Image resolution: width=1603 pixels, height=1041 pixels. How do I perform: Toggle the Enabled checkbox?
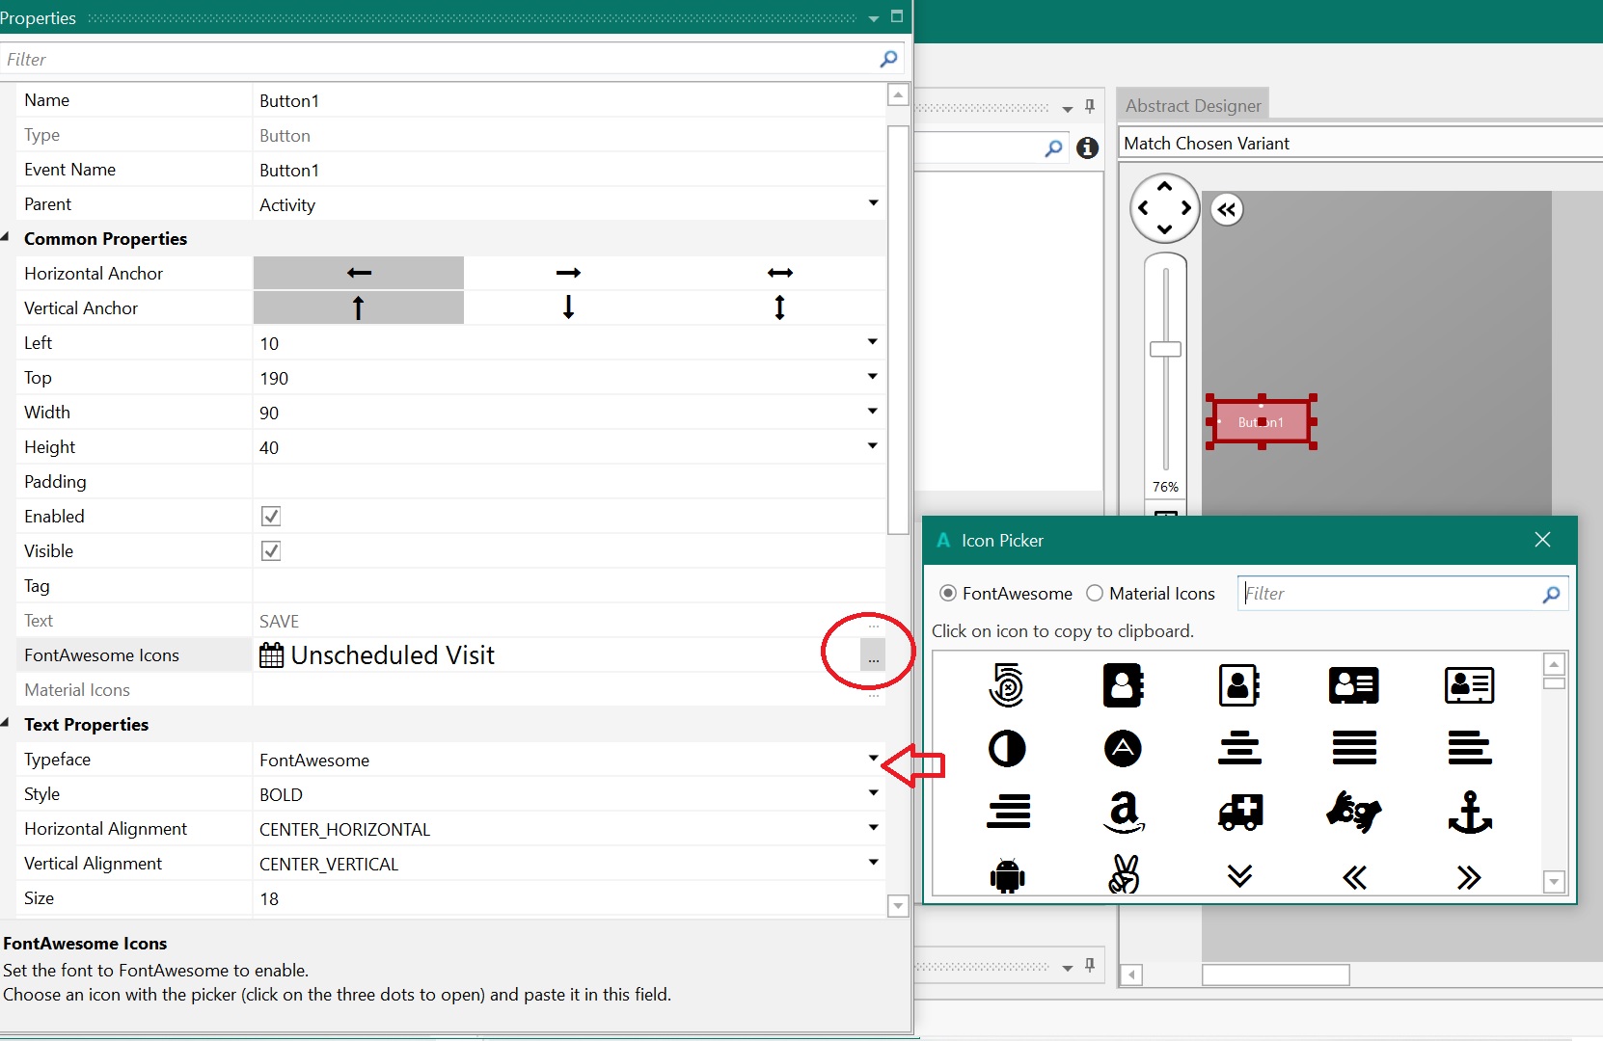click(x=271, y=516)
